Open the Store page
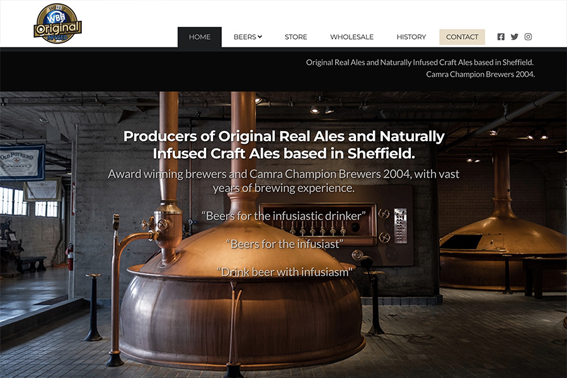Screen dimensions: 567x378 pyautogui.click(x=296, y=37)
